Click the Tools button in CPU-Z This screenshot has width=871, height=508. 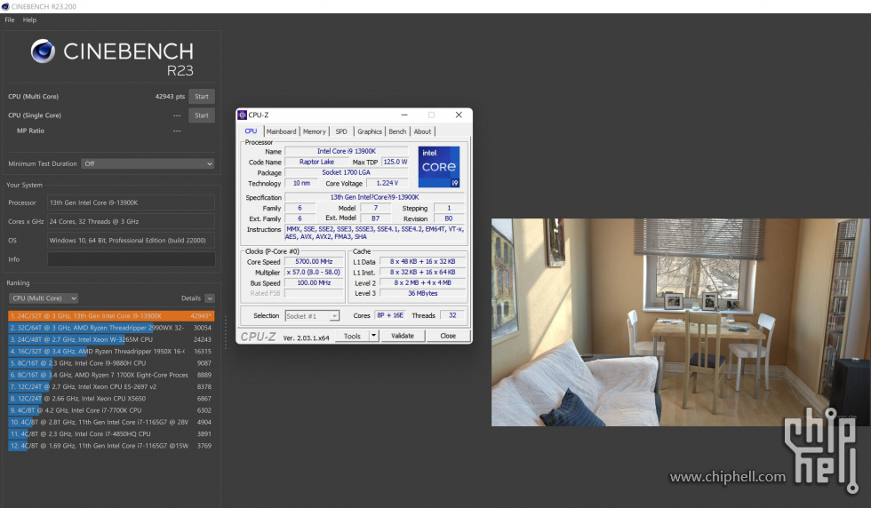pos(352,336)
